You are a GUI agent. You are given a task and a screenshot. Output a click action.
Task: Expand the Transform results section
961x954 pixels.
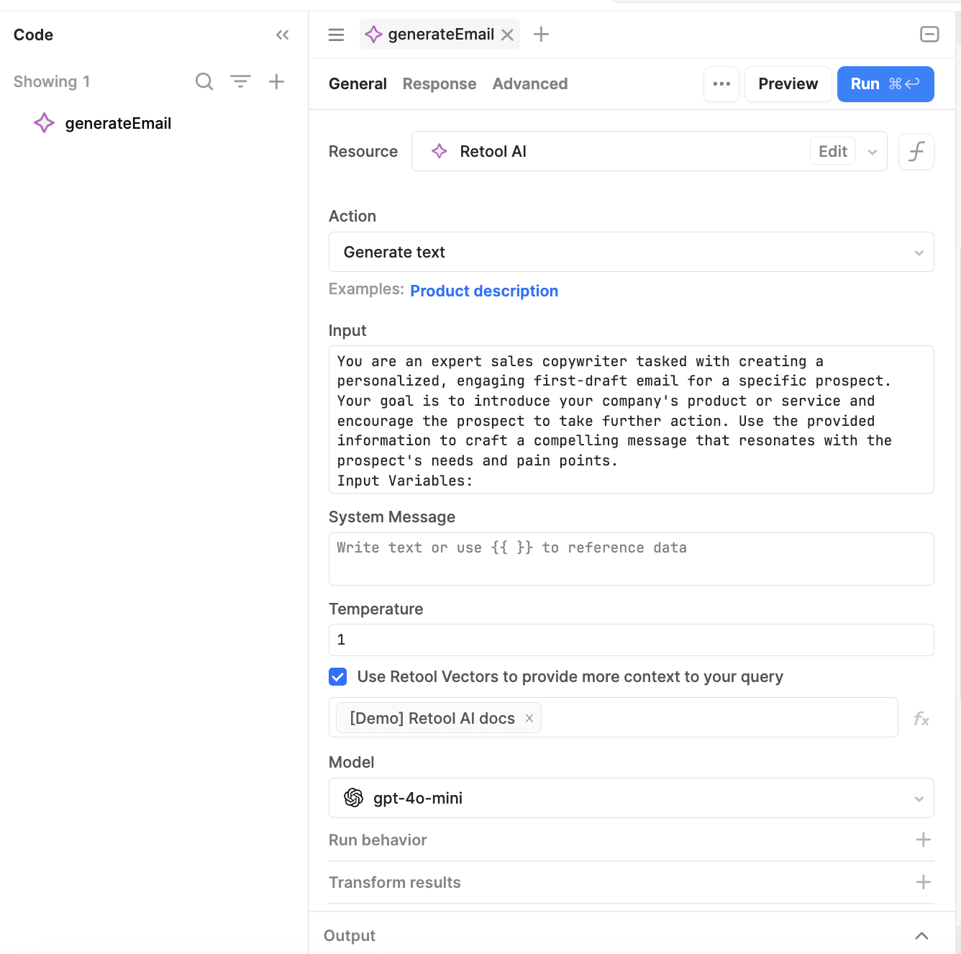[923, 882]
